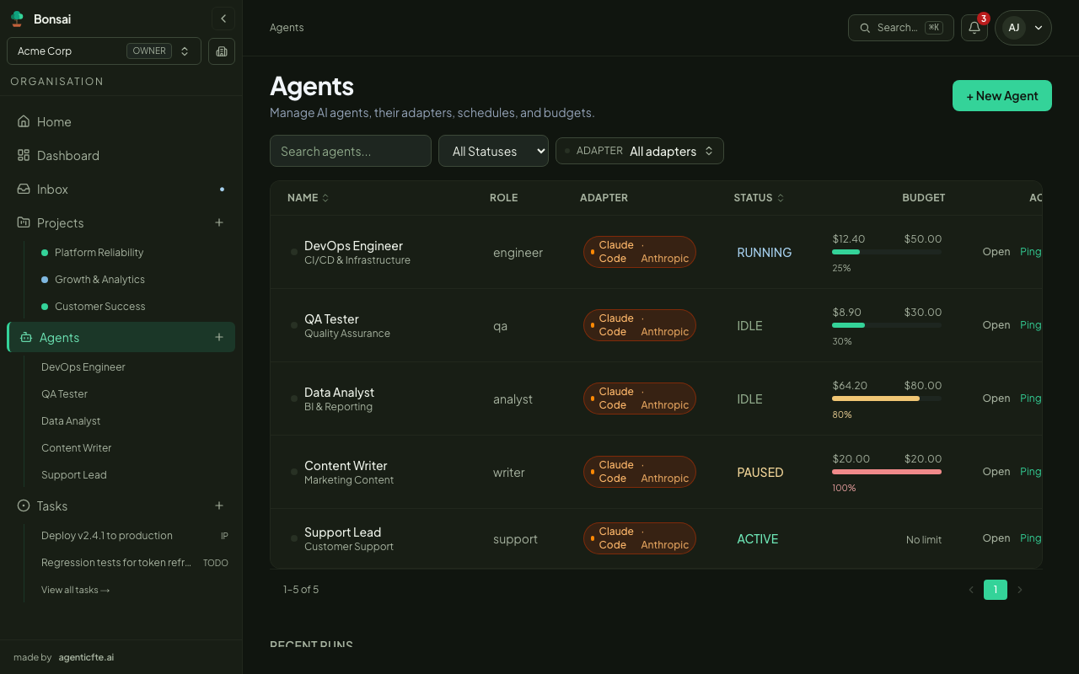Add a new project with the plus icon
This screenshot has height=674, width=1079.
point(219,222)
